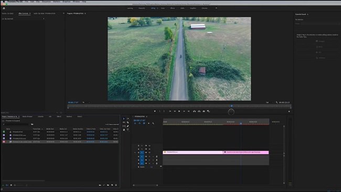
Task: Export a frame with the camera icon
Action: (x=204, y=111)
